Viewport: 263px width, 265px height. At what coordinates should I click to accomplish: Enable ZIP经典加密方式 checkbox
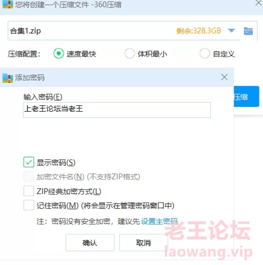[x=29, y=191]
